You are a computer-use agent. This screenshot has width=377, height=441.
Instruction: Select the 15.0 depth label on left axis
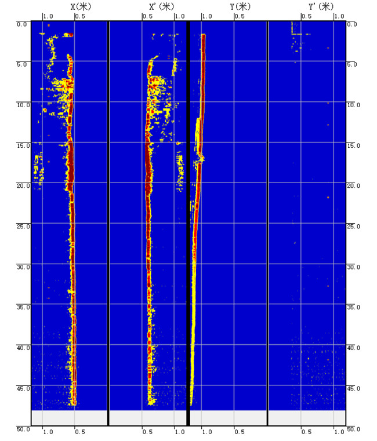click(23, 145)
